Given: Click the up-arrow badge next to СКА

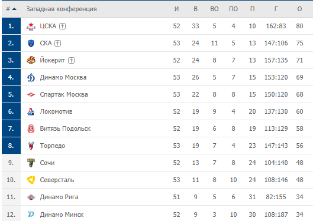Looking at the screenshot, I should click(x=58, y=44).
